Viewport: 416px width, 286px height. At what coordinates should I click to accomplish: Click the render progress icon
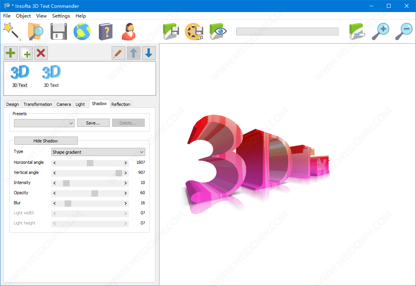pos(357,32)
